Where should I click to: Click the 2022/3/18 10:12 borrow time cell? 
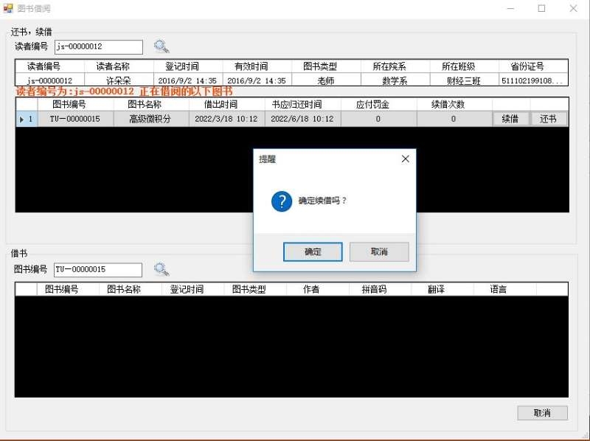[x=226, y=119]
